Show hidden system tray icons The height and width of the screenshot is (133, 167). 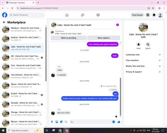tap(131, 130)
